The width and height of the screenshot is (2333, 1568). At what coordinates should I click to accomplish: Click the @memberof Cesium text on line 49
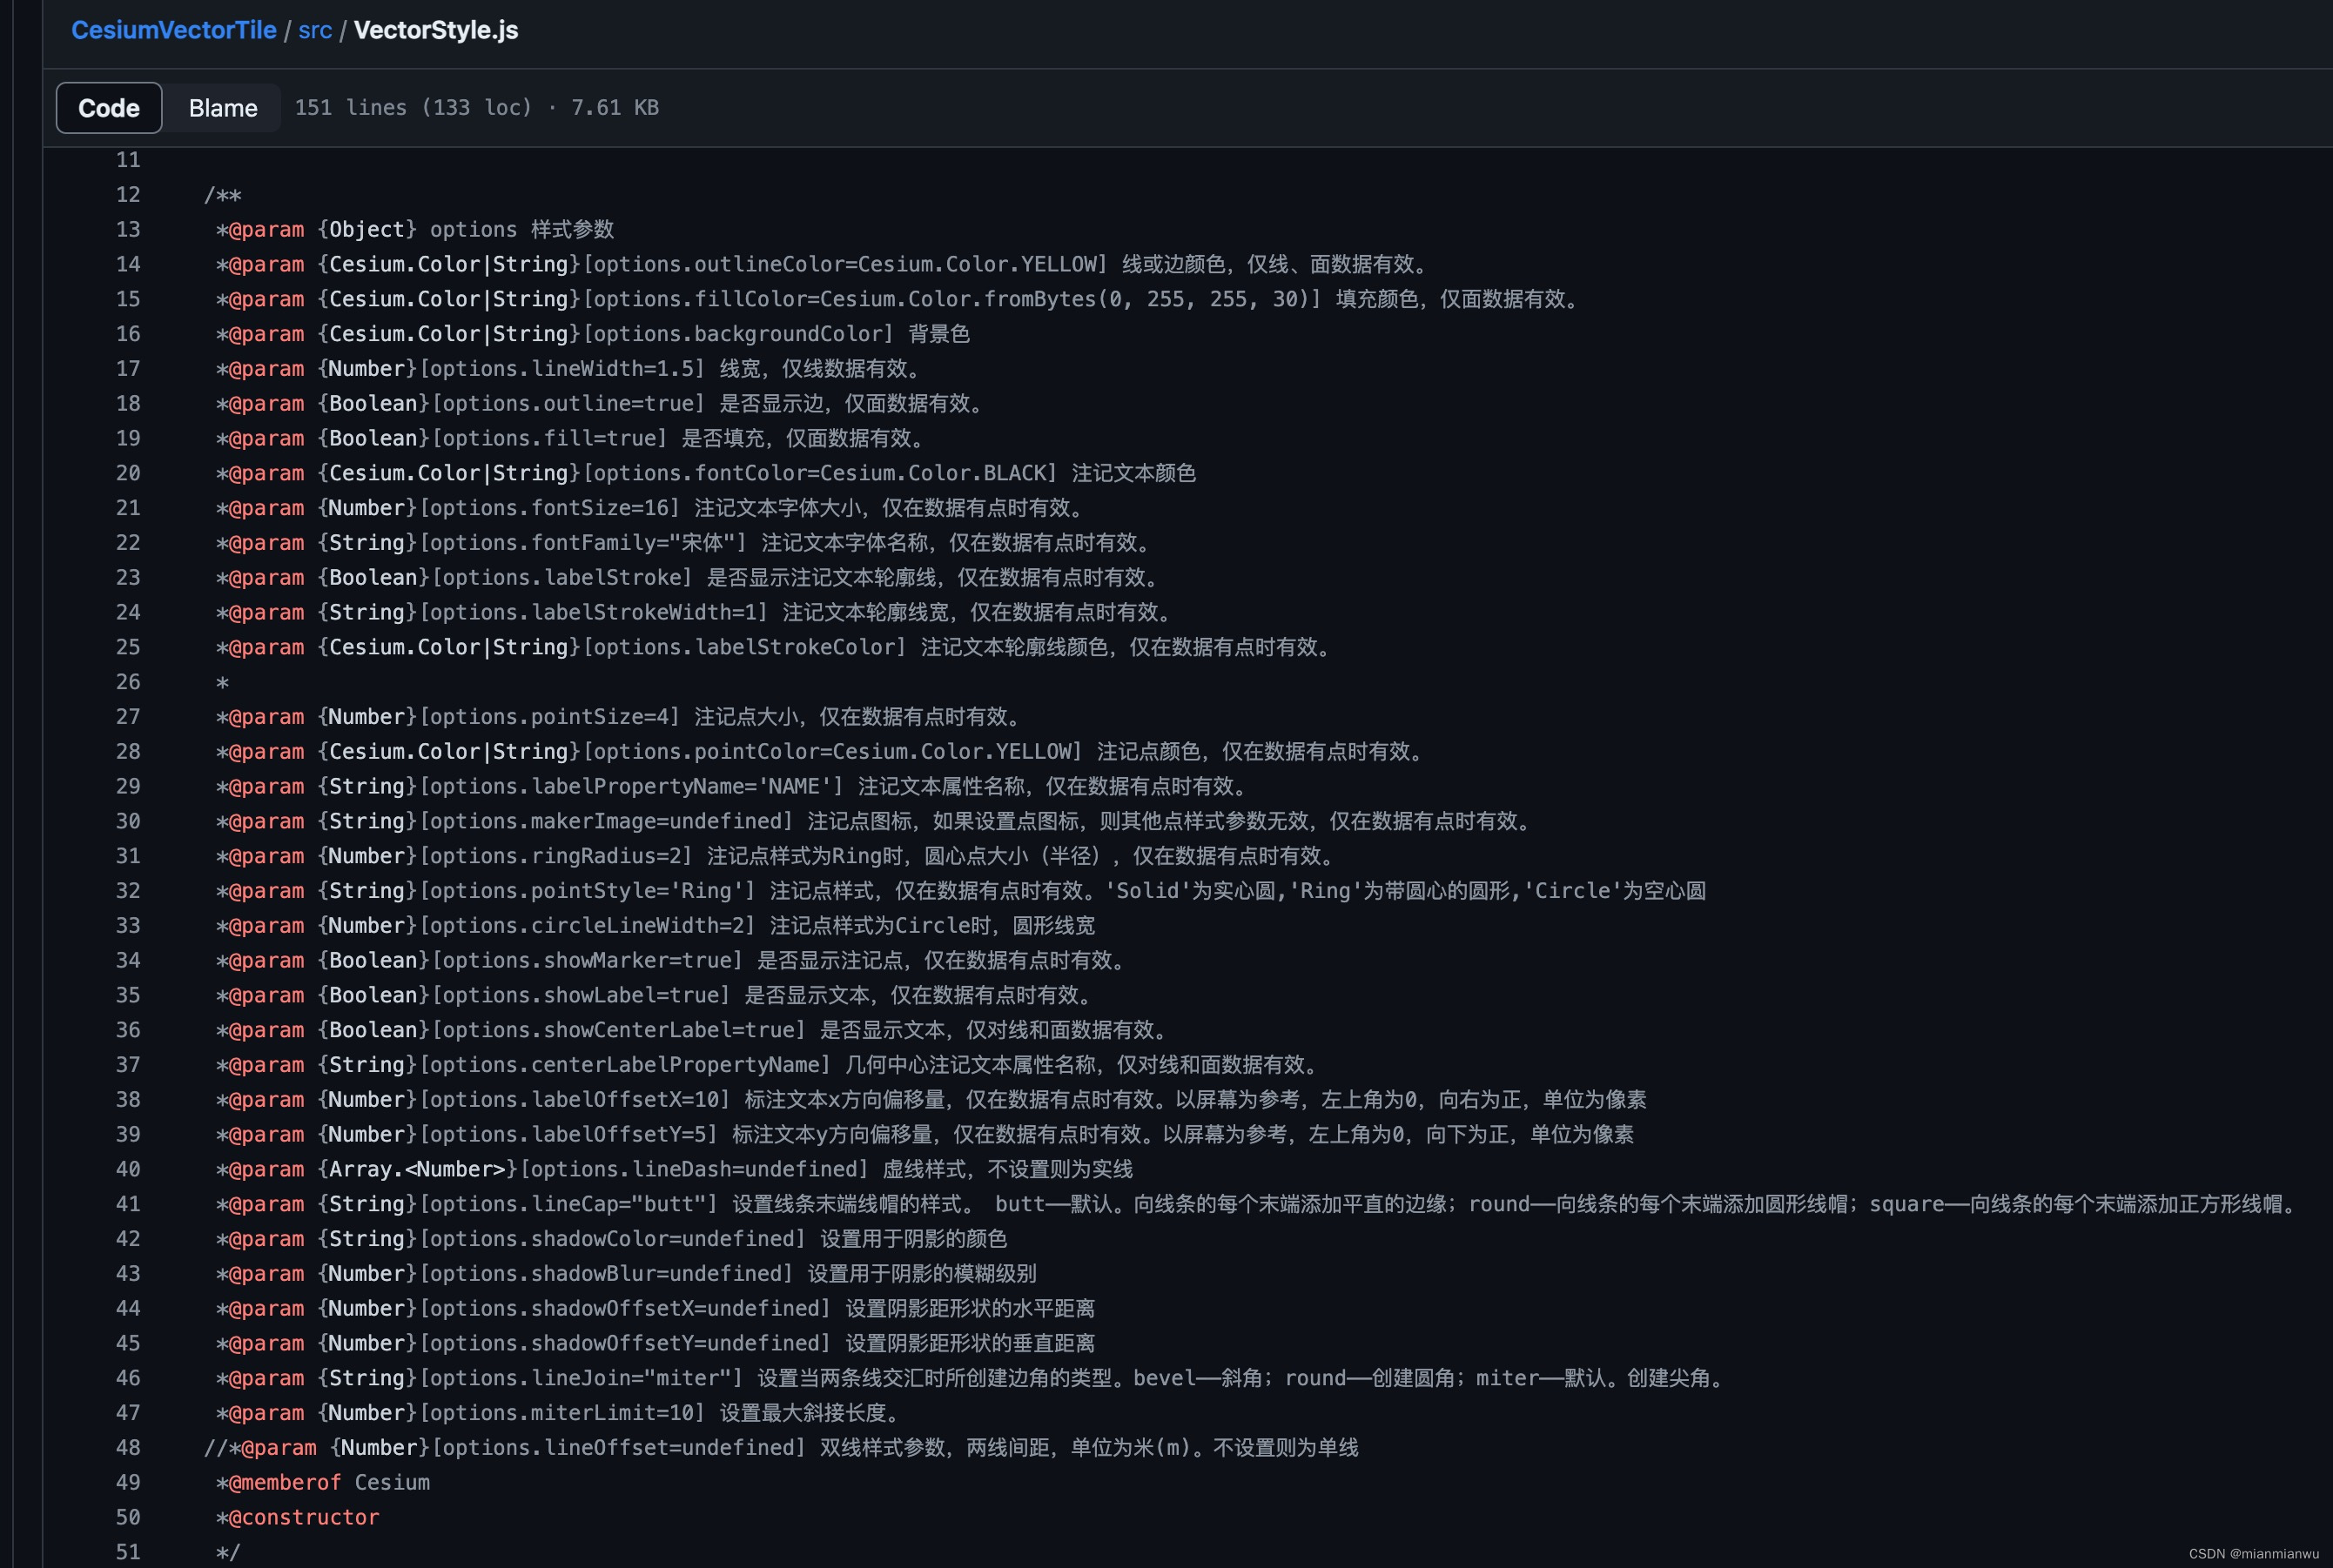(330, 1483)
